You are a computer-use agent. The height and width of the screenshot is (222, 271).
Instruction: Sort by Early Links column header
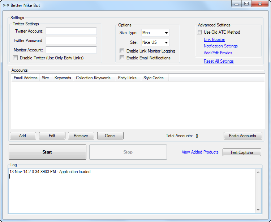point(128,78)
